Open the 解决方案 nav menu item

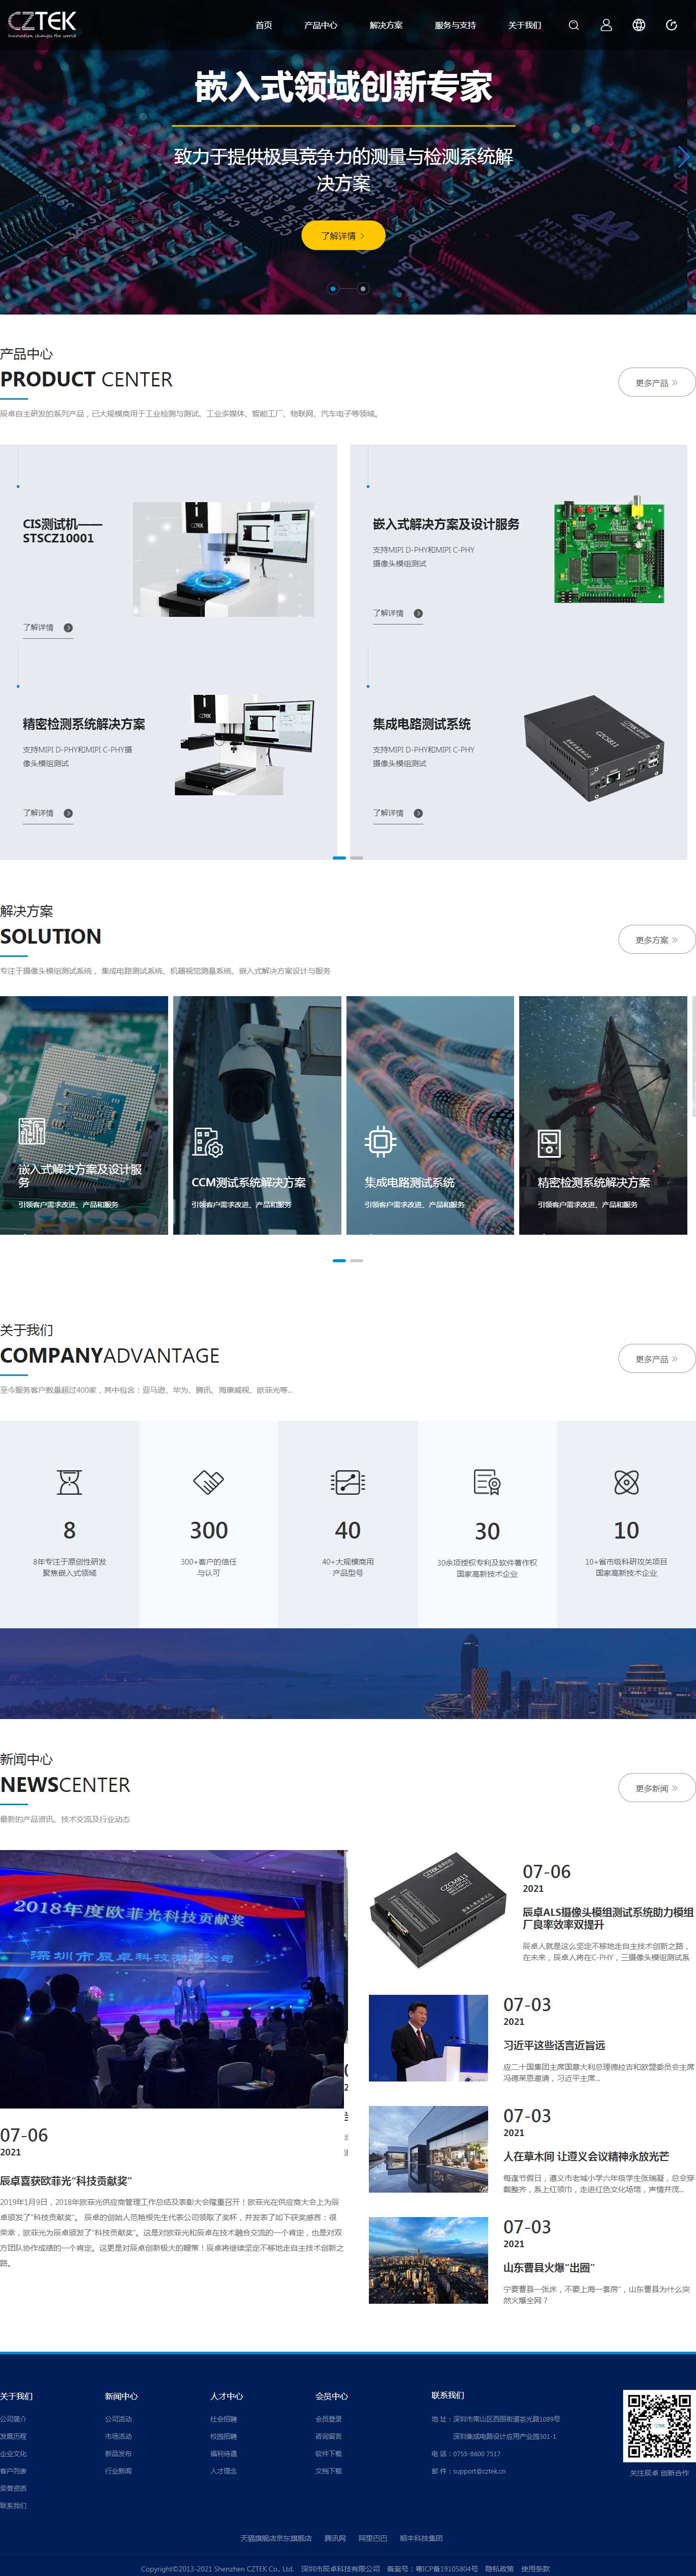[386, 25]
